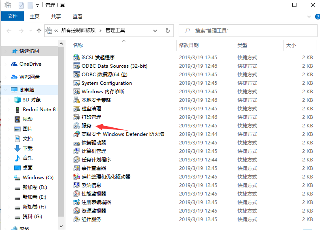This screenshot has height=230, width=320.
Task: Expand the address bar history dropdown
Action: click(155, 30)
